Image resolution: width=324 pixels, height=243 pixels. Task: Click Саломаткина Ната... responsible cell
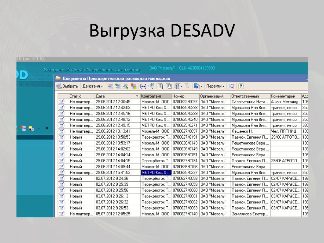251,102
